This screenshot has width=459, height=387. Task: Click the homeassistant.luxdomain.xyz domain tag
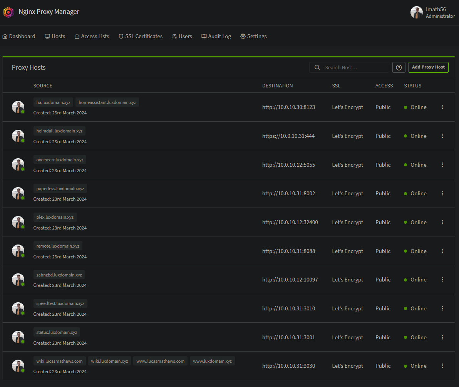point(107,102)
